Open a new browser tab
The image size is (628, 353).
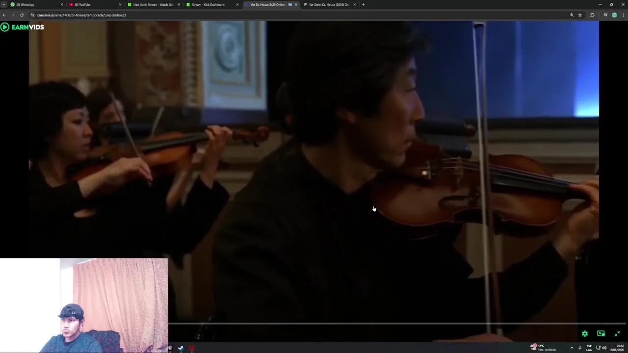pos(363,4)
